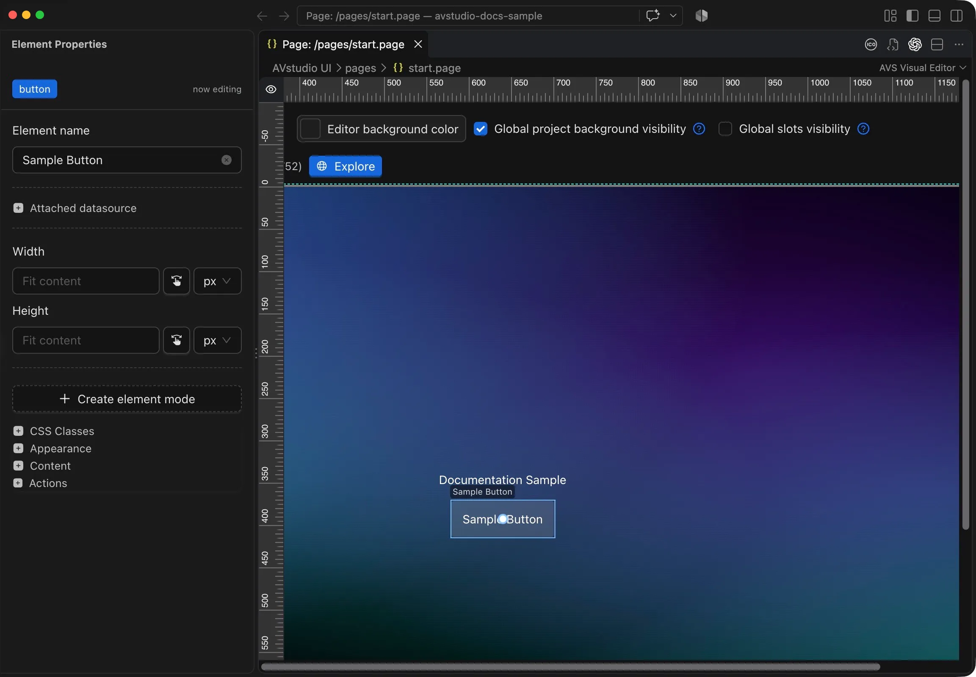Screen dimensions: 976x677
Task: Open the AI chat sparkle icon
Action: point(653,16)
